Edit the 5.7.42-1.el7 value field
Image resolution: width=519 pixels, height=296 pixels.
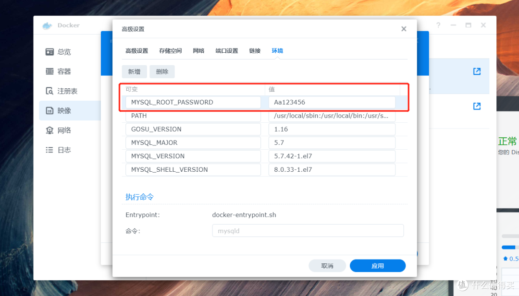332,156
